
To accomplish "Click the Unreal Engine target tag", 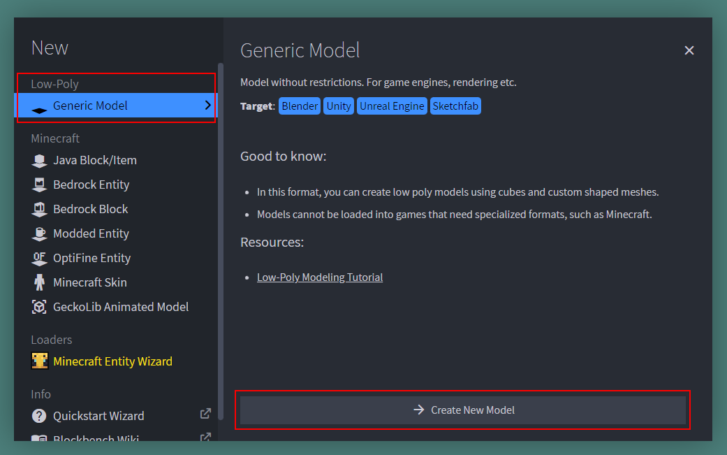I will click(x=392, y=106).
